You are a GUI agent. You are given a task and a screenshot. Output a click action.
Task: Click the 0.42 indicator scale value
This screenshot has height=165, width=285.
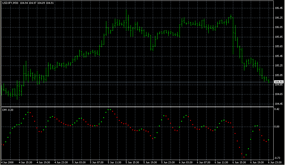click(x=277, y=109)
